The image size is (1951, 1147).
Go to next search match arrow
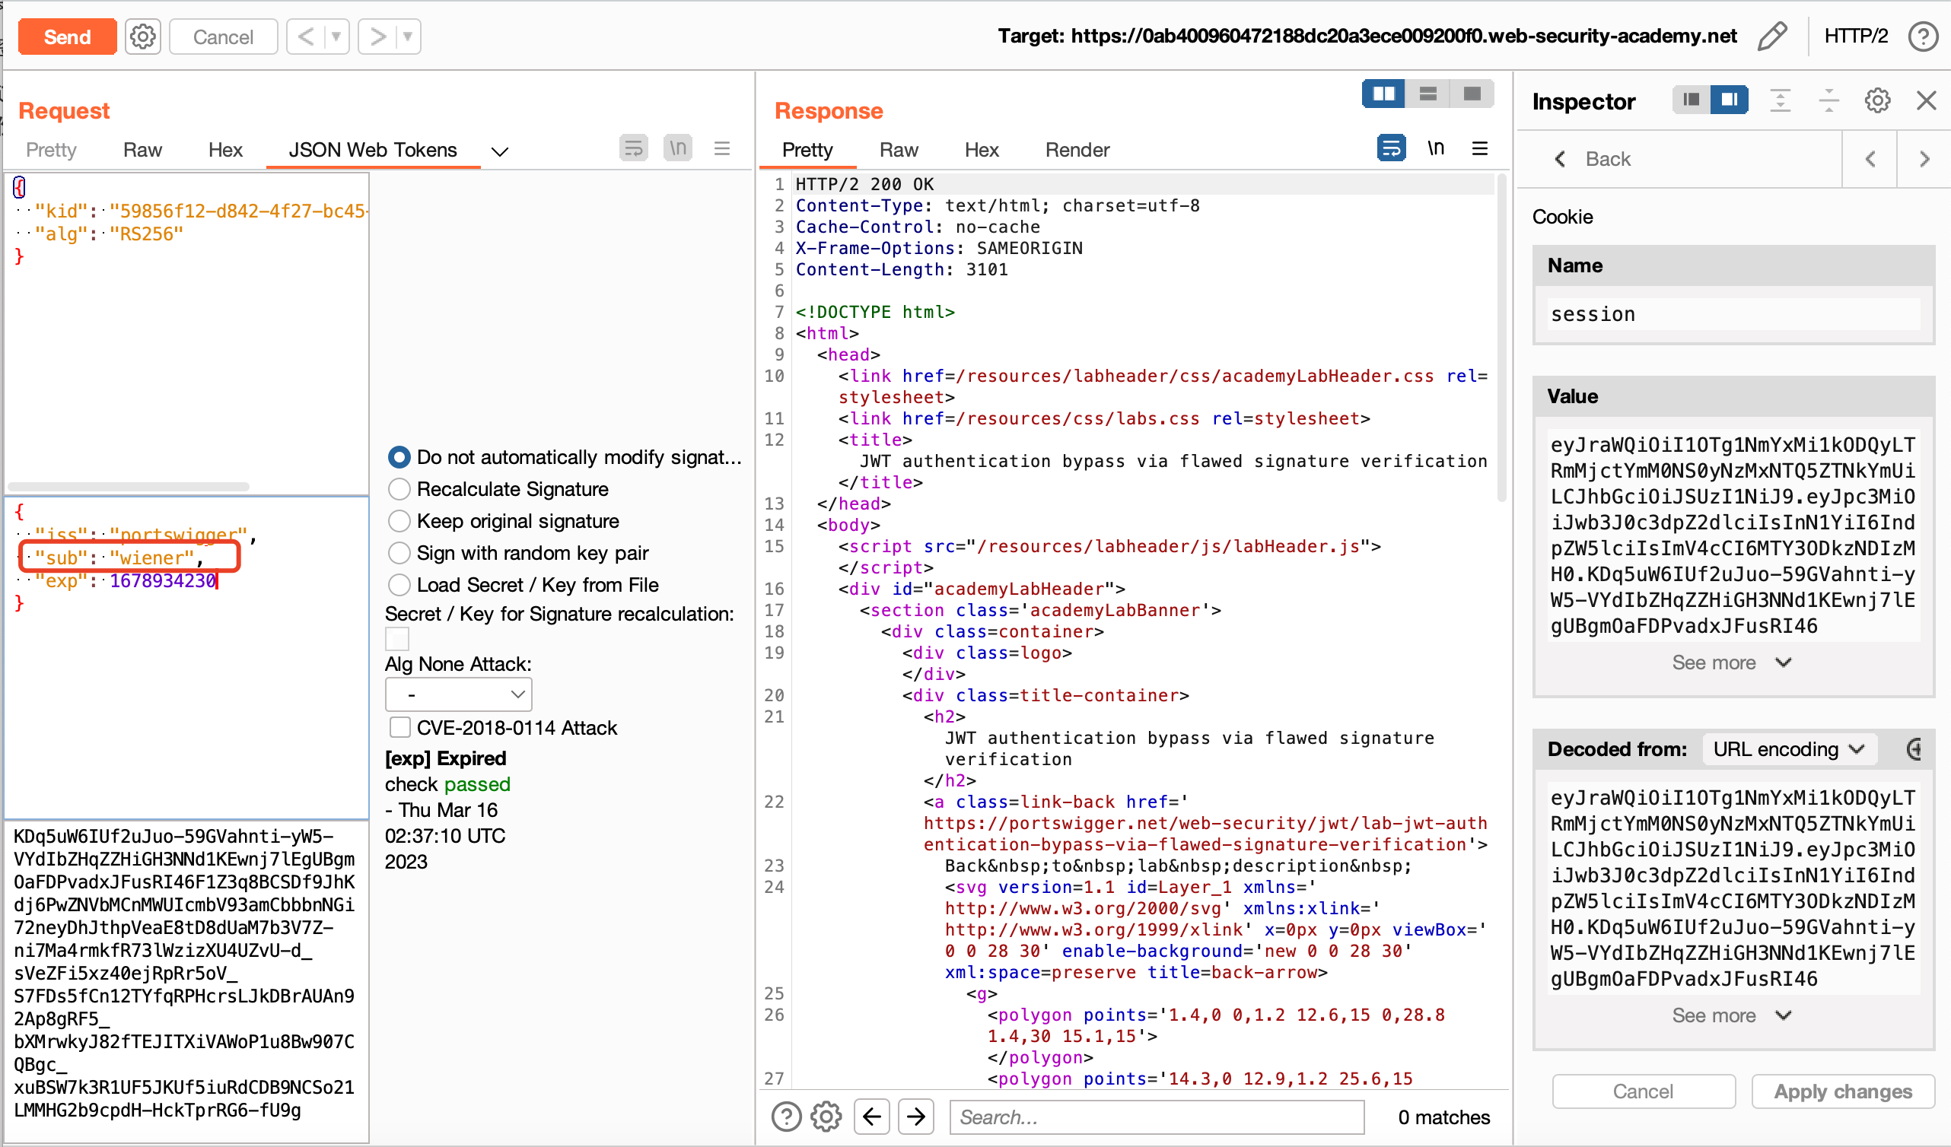click(x=916, y=1116)
